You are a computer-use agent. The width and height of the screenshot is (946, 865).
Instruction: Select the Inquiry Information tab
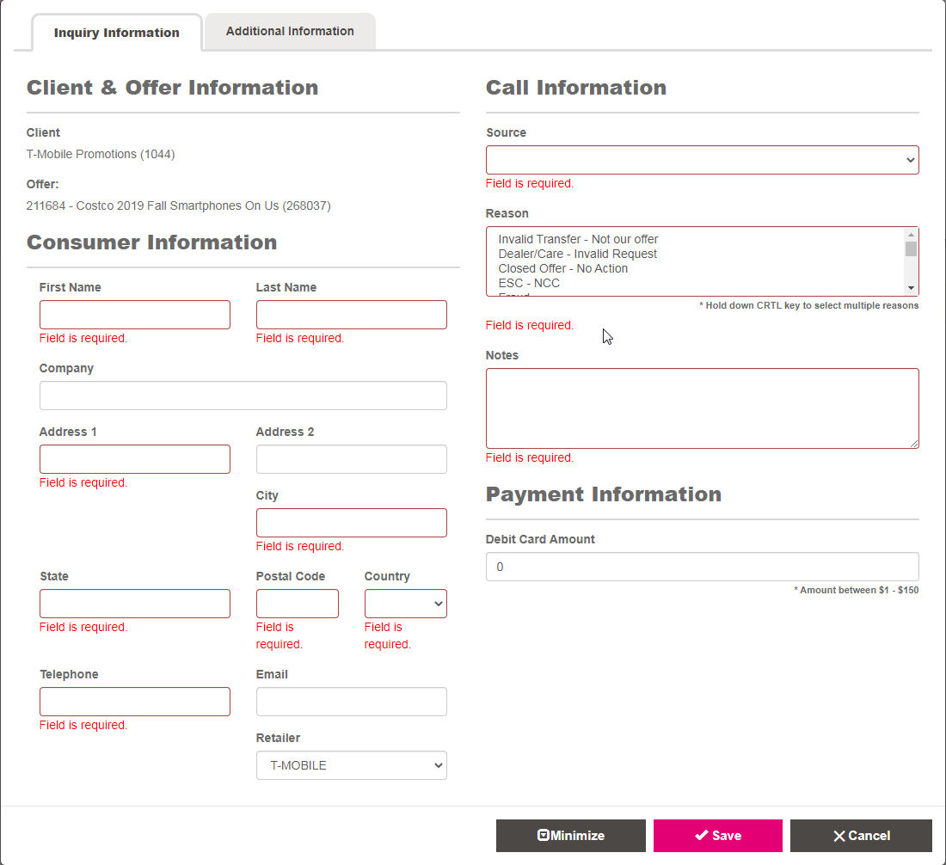tap(116, 33)
